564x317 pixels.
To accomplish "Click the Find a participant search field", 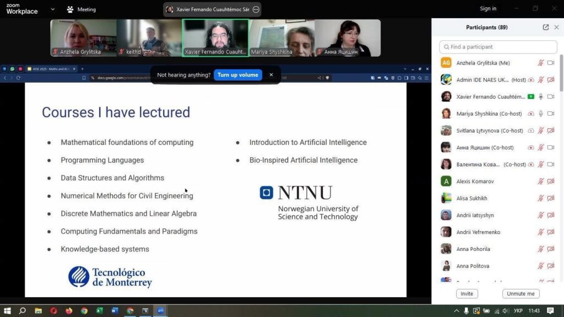I will pos(498,47).
